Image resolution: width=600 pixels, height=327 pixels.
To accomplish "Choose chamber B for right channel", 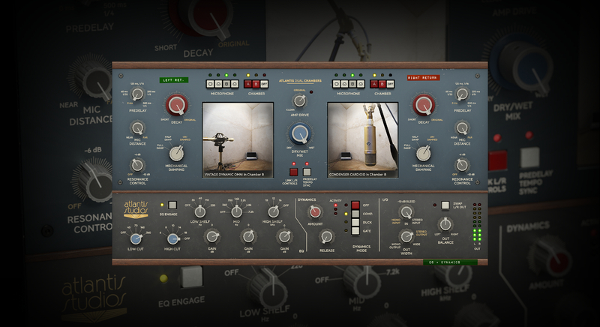I will [382, 84].
